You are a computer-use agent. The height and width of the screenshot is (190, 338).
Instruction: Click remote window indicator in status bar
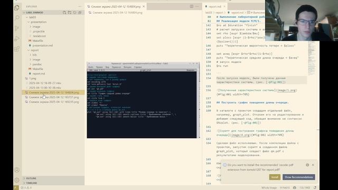coord(16,188)
